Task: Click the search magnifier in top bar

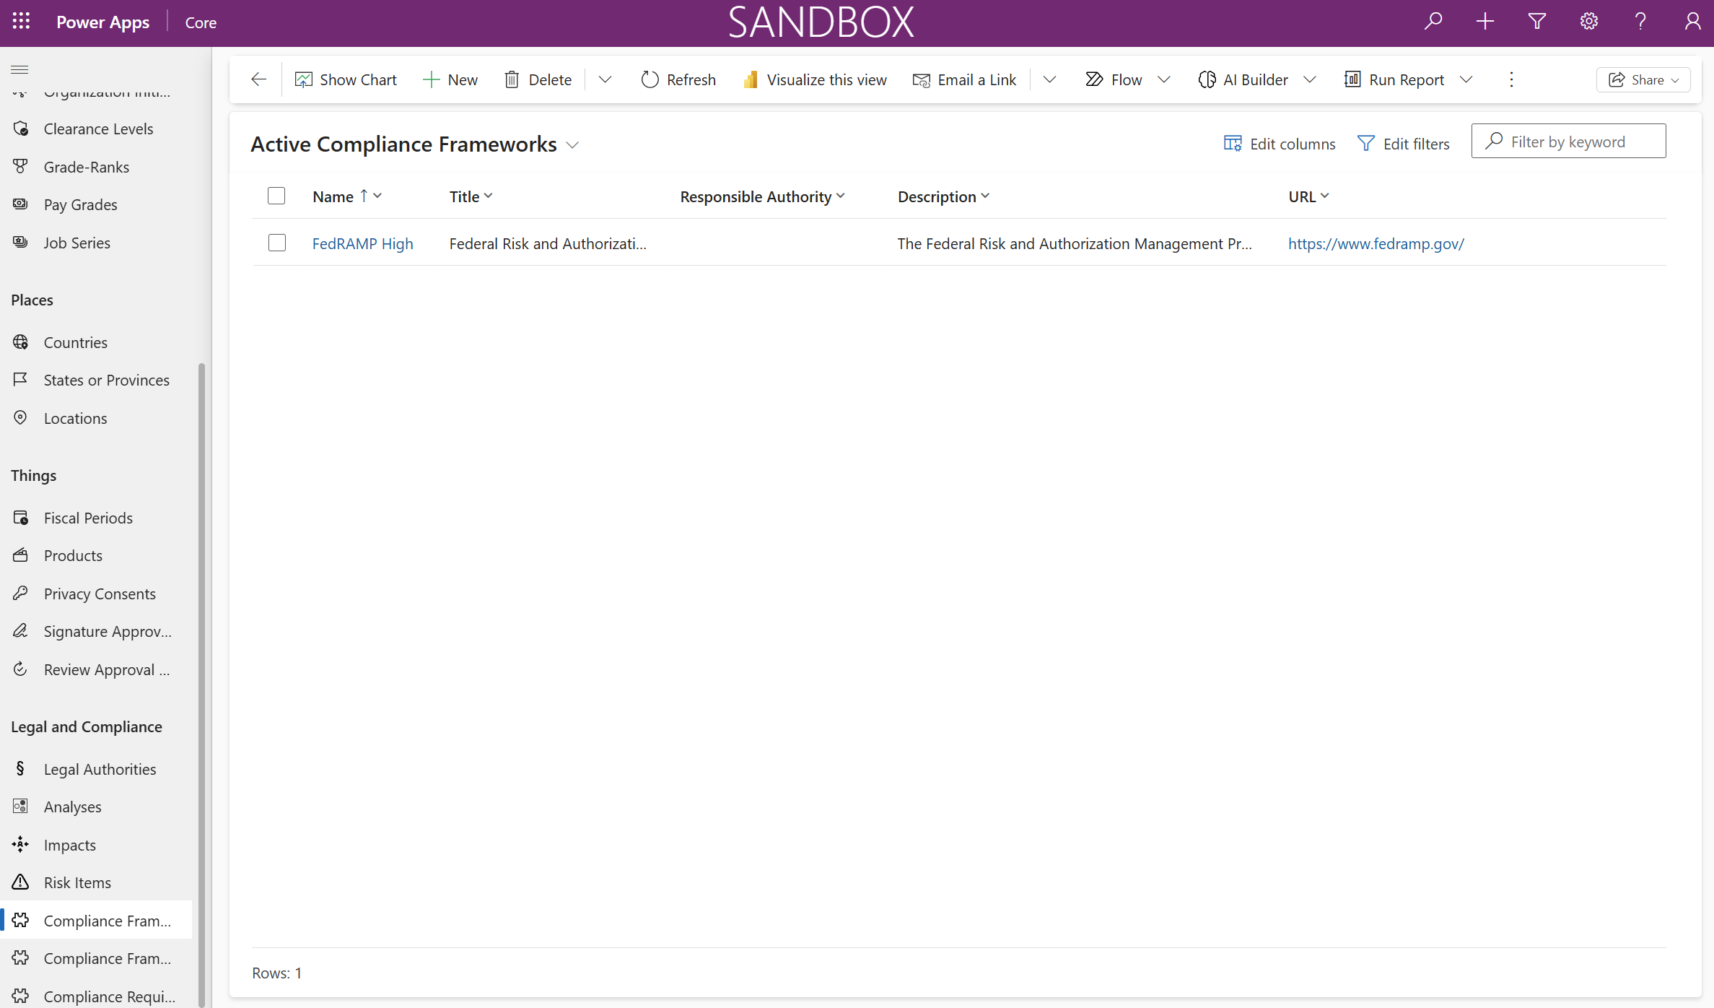Action: 1433,21
